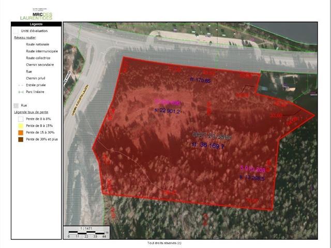Click the Entrée privée dashed line symbol
Image resolution: width=331 pixels, height=248 pixels.
(21, 85)
